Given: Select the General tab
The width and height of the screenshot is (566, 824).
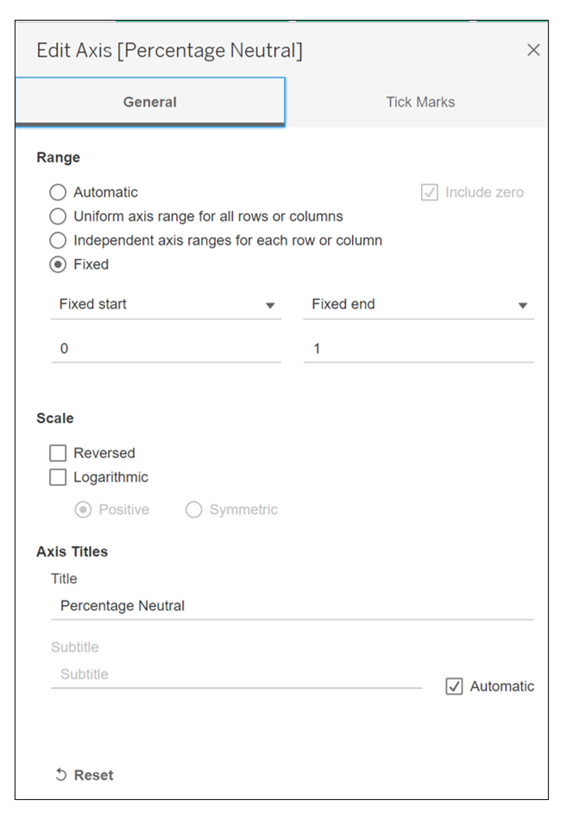Looking at the screenshot, I should click(x=150, y=102).
